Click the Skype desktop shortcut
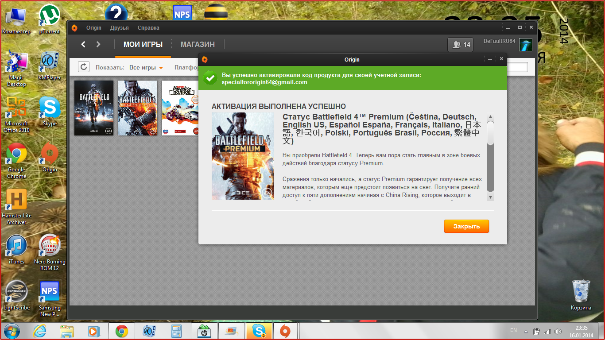This screenshot has height=340, width=605. 50,112
